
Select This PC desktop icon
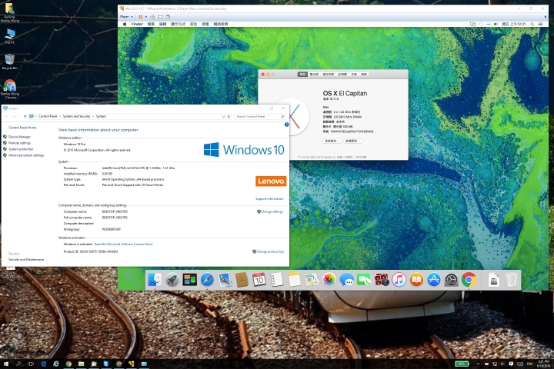pos(10,36)
